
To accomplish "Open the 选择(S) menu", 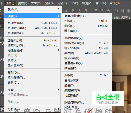I will [49, 3].
